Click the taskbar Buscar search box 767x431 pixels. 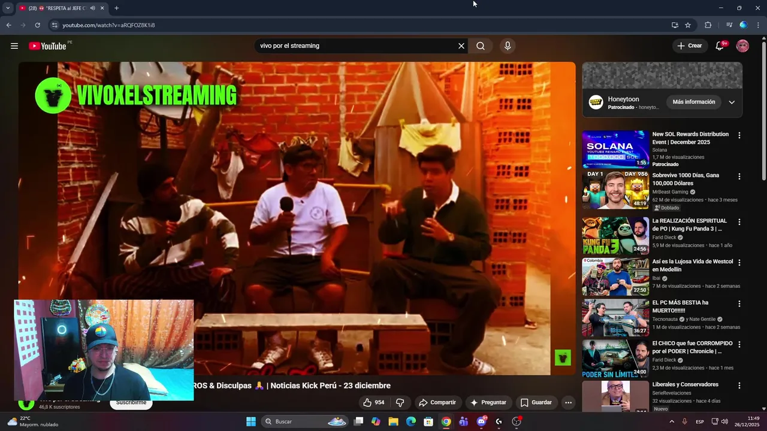click(x=306, y=421)
